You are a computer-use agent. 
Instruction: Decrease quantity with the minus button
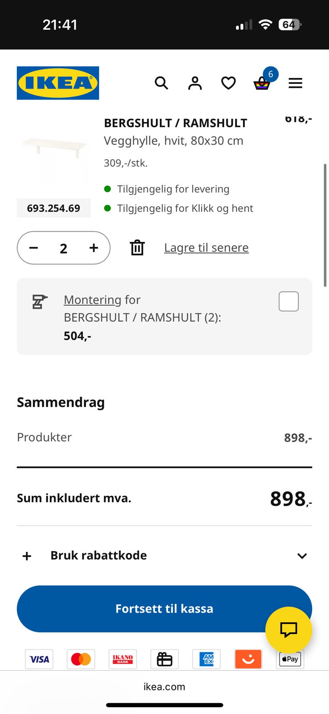(x=34, y=248)
